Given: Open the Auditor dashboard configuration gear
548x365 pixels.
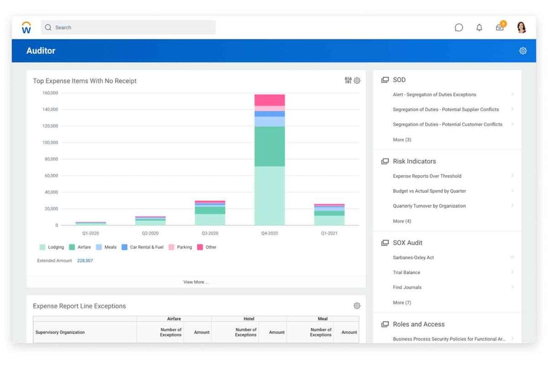Looking at the screenshot, I should point(523,51).
